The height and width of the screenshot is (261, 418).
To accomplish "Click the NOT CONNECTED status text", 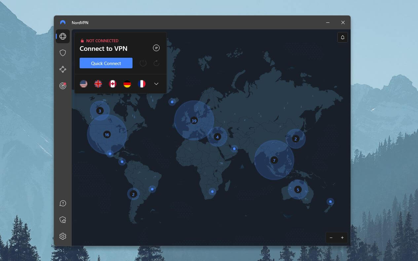I will click(x=102, y=41).
